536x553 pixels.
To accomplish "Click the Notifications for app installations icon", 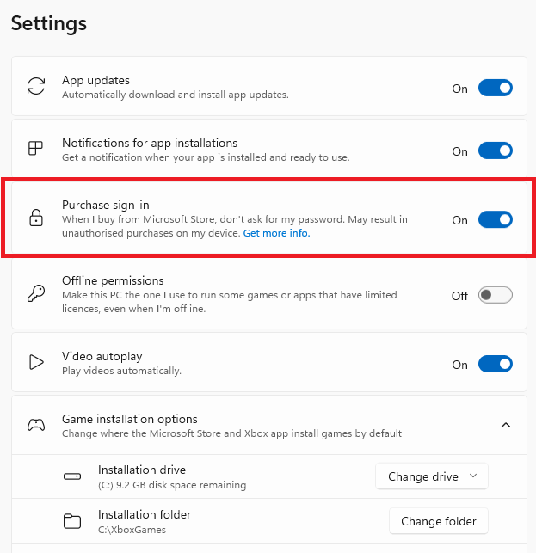I will [36, 149].
